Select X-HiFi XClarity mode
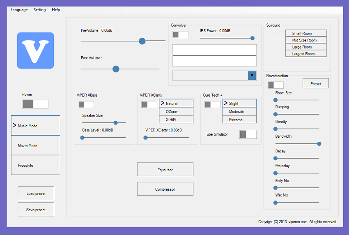The image size is (349, 235). (x=176, y=120)
